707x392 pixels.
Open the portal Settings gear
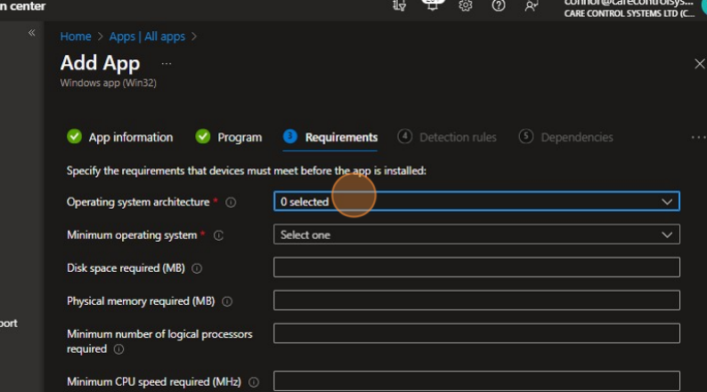point(465,5)
